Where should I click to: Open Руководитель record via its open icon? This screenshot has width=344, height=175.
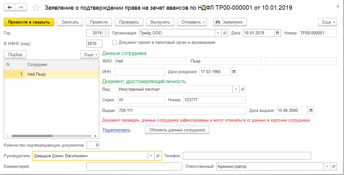coord(158,156)
